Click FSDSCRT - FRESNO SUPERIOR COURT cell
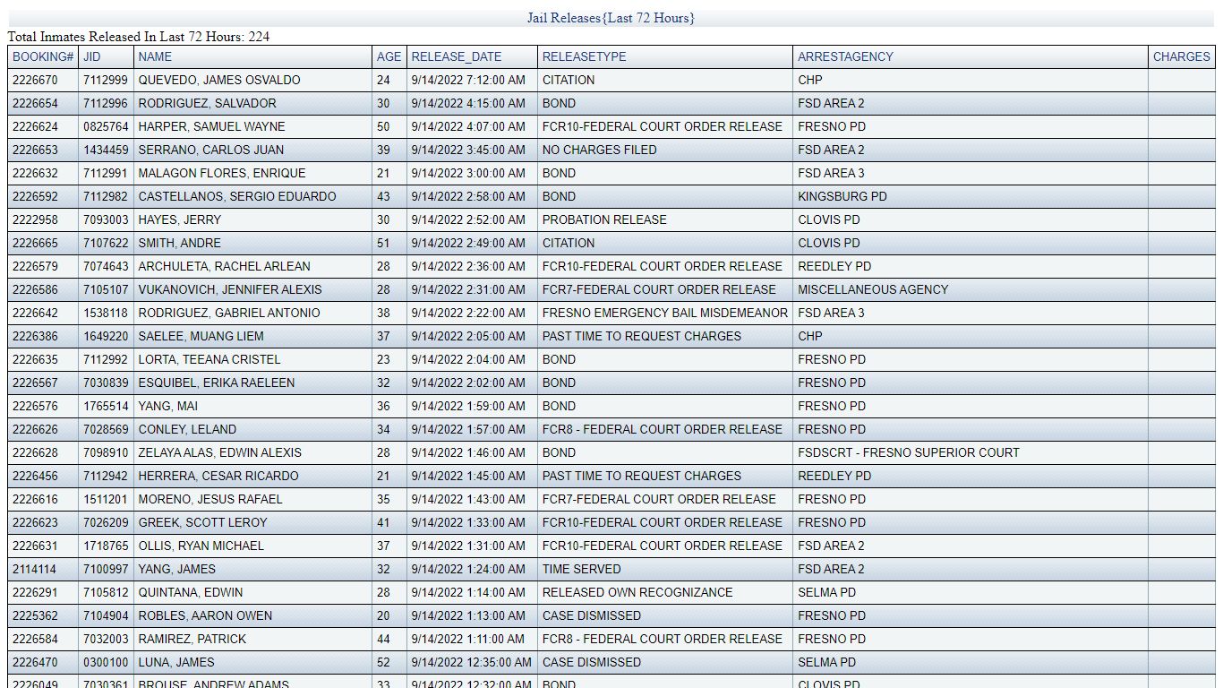Image resolution: width=1223 pixels, height=688 pixels. [909, 452]
